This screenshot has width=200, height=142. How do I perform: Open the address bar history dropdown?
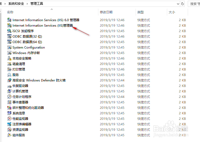[178, 4]
